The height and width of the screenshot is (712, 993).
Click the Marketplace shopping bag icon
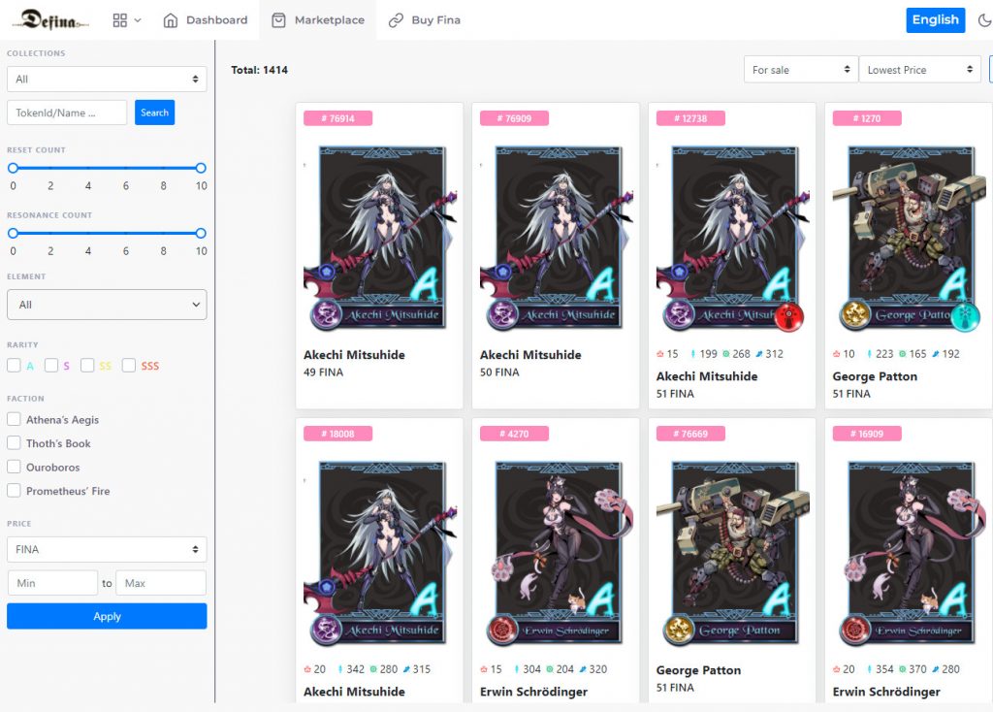(278, 20)
